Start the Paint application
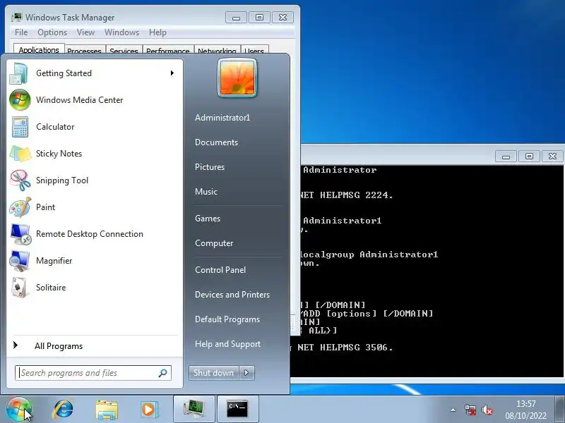 93,207
